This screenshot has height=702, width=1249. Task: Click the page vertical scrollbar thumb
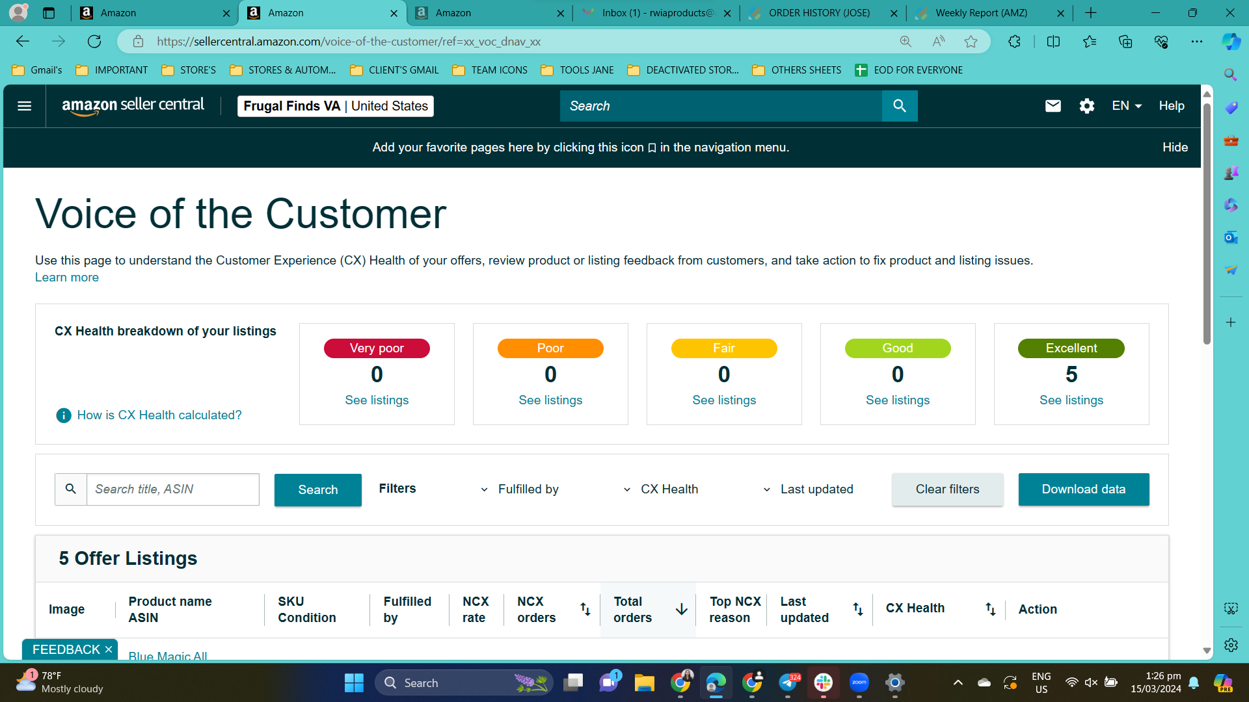tap(1207, 224)
